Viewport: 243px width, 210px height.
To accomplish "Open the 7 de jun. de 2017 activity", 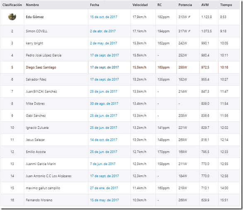I will click(x=102, y=164).
